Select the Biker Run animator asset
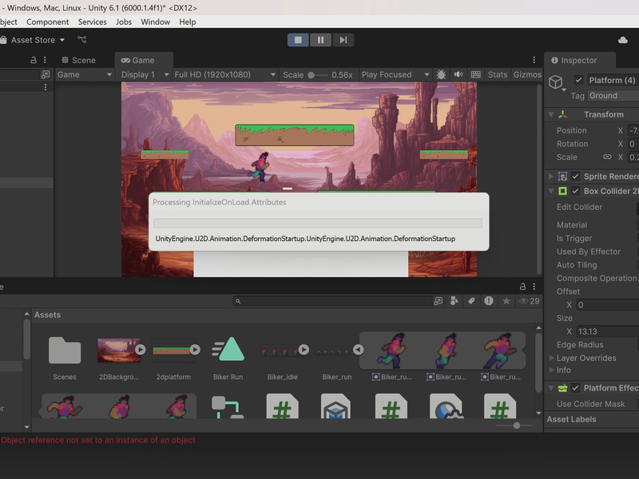 (x=228, y=358)
